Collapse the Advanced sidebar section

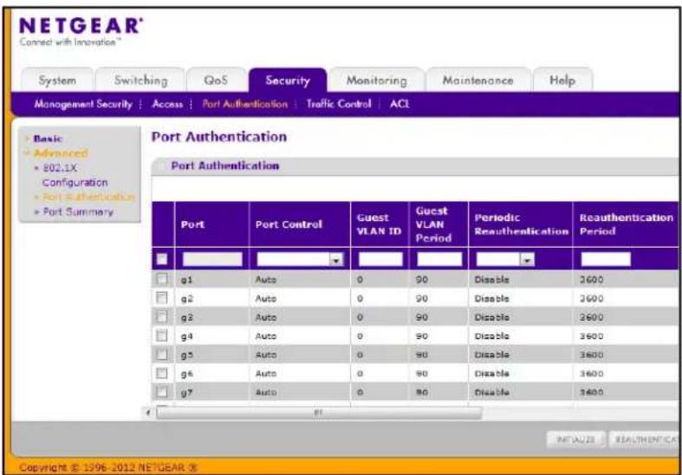(61, 153)
